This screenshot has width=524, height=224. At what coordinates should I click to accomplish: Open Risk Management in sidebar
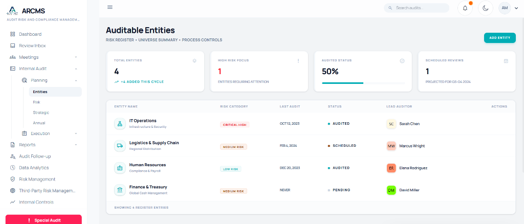click(37, 180)
